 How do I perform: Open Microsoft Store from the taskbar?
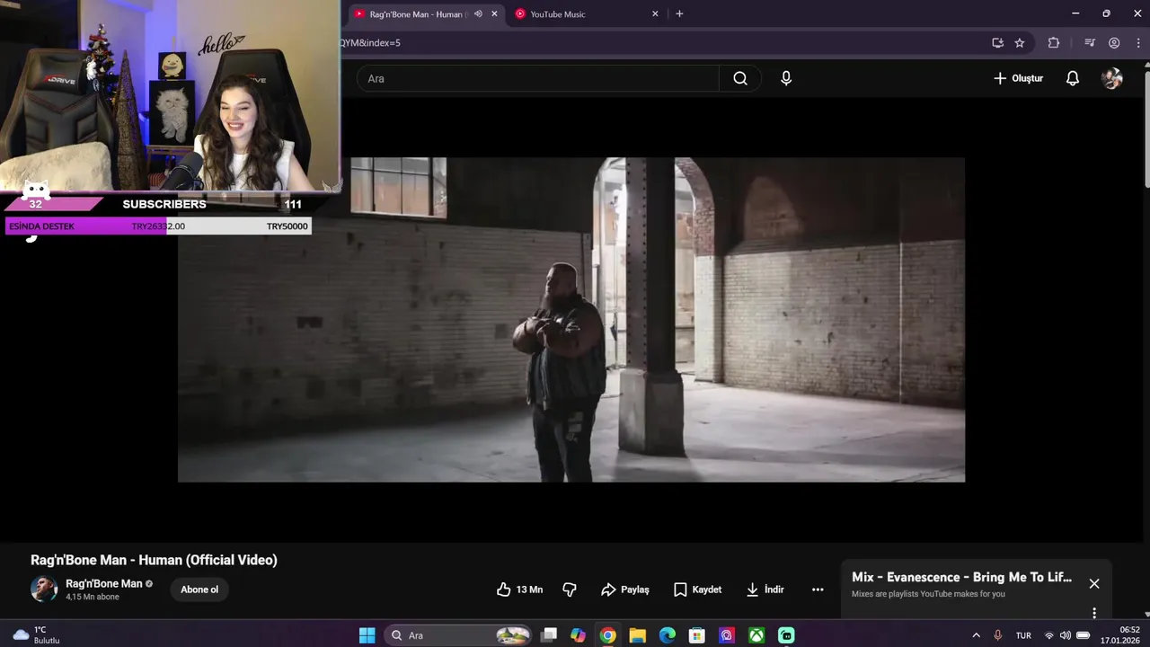[x=696, y=635]
